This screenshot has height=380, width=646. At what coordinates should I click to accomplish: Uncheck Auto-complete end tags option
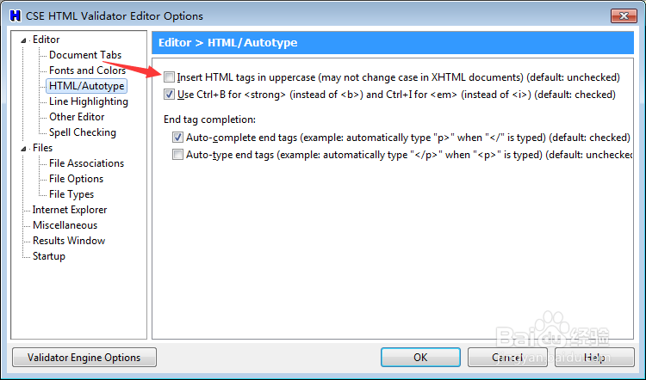[x=177, y=138]
